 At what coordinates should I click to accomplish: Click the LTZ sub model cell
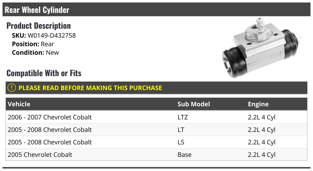183,117
